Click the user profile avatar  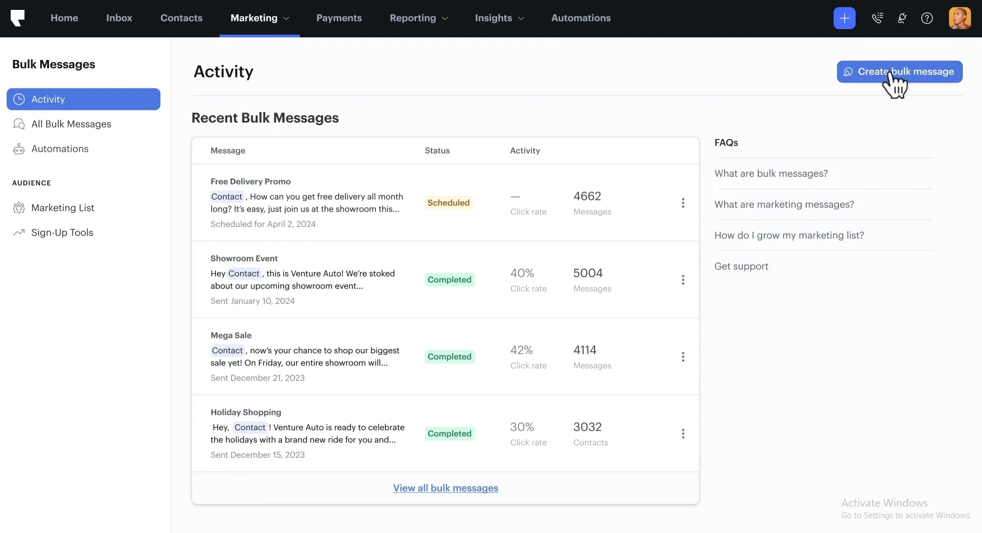959,18
